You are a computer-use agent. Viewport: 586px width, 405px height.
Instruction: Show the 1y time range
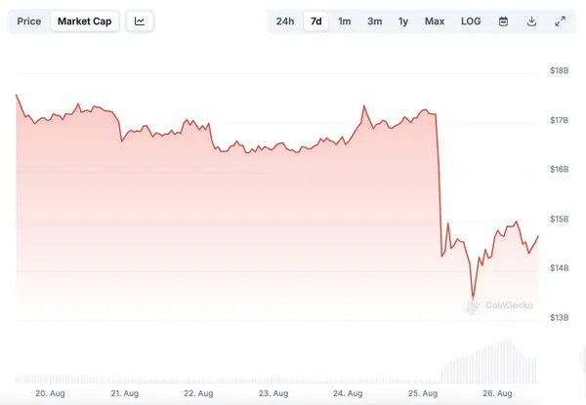403,20
